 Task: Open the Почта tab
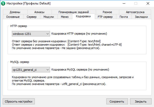[x=124, y=17]
